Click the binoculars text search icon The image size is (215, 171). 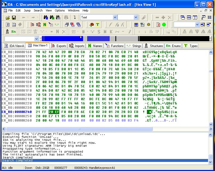46,17
